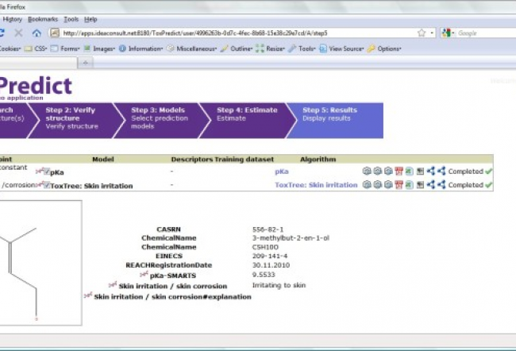The image size is (516, 351).
Task: Open the Outline dropdown in developer toolbar
Action: 237,48
